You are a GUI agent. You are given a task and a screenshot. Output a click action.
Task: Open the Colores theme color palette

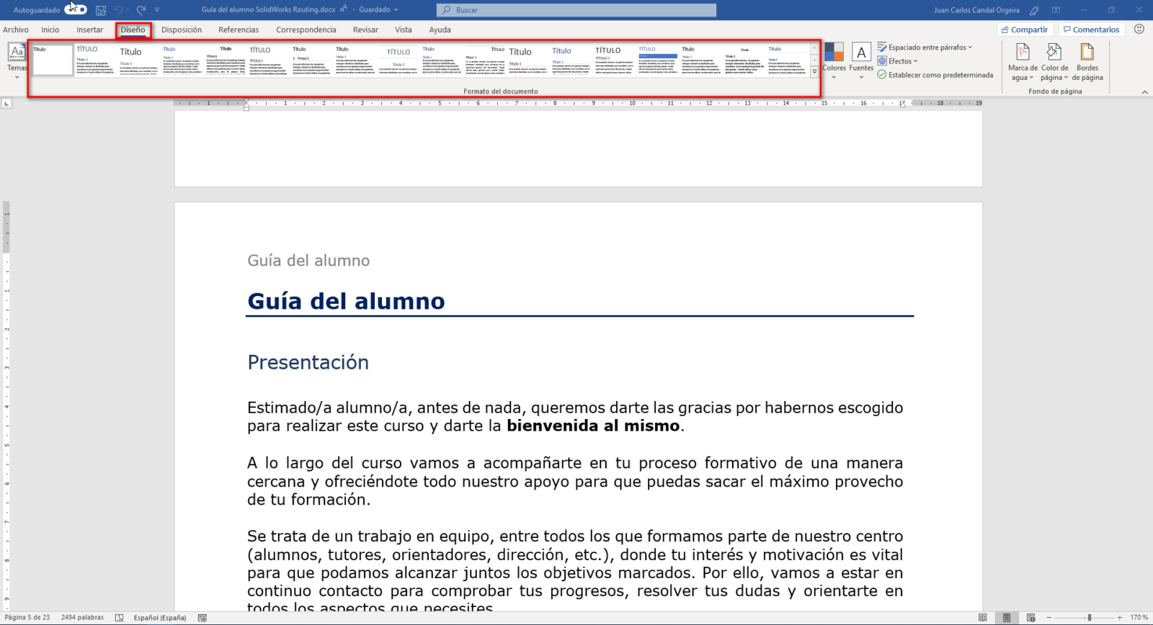[x=834, y=59]
